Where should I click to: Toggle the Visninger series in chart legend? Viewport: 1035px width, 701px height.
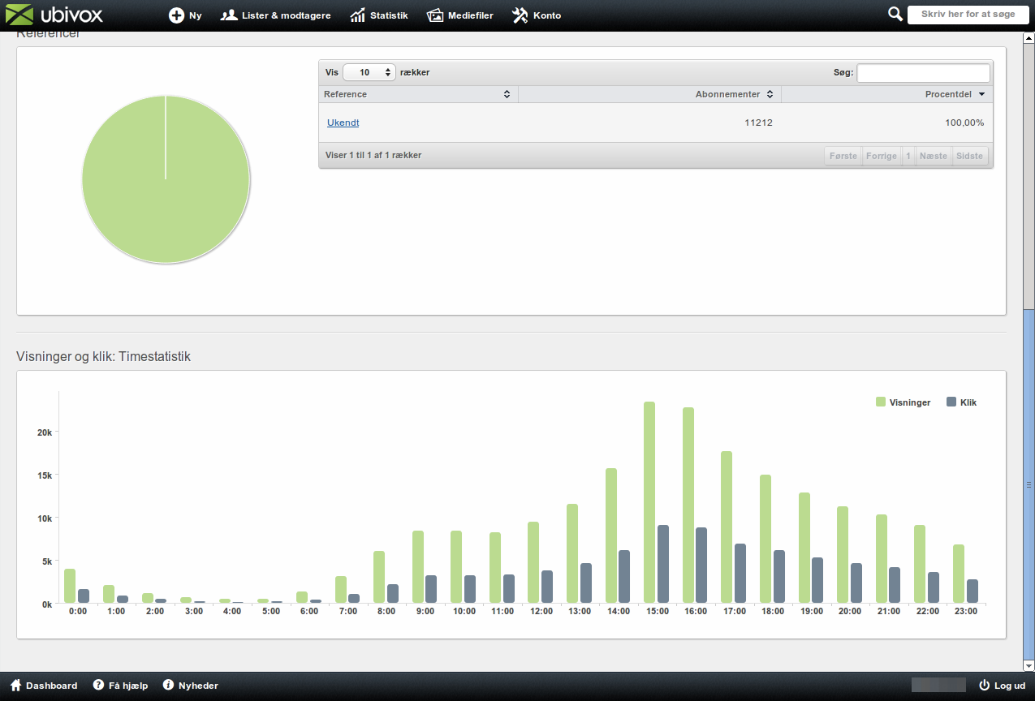coord(903,402)
